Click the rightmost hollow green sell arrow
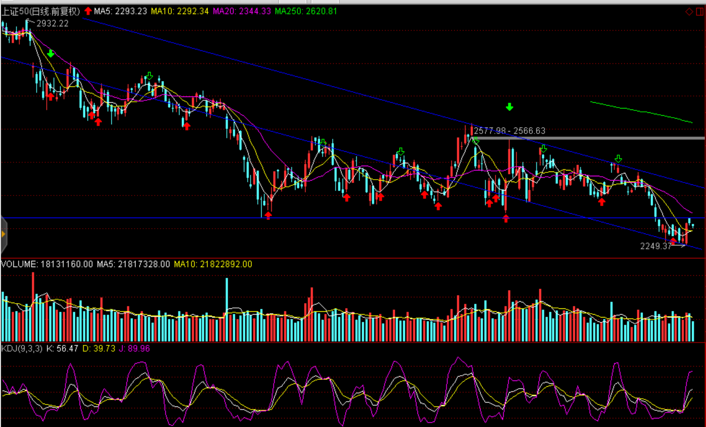Screen dimensions: 706x427 pyautogui.click(x=618, y=159)
